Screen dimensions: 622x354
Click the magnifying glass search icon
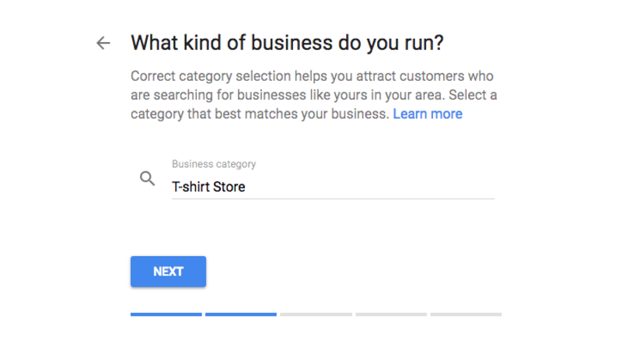(147, 179)
